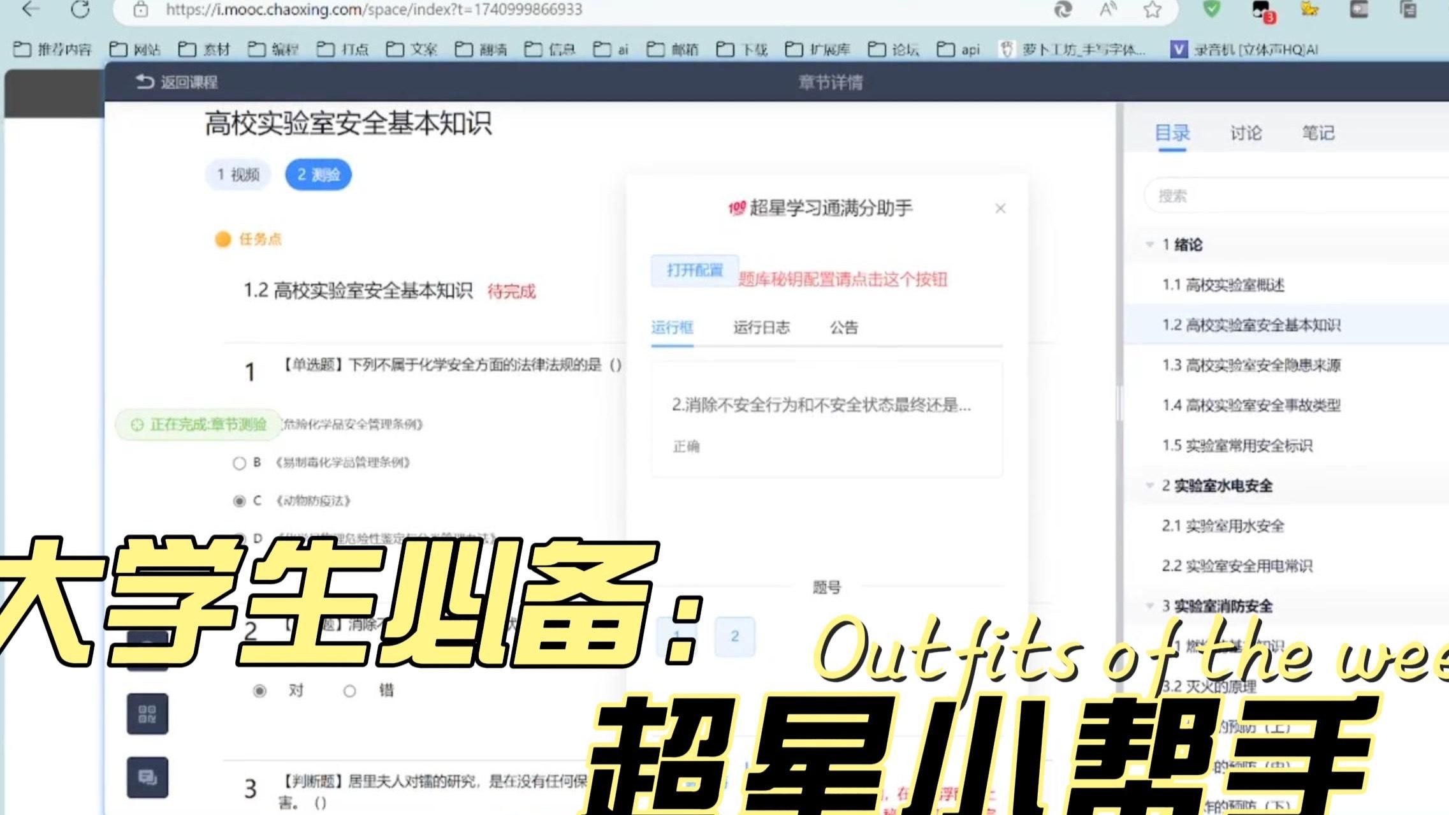
Task: Open the 文案 bookmark folder
Action: point(412,49)
